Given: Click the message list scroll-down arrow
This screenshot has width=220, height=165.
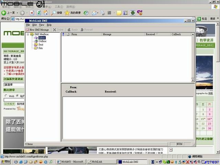Looking at the screenshot, I should [x=193, y=80].
